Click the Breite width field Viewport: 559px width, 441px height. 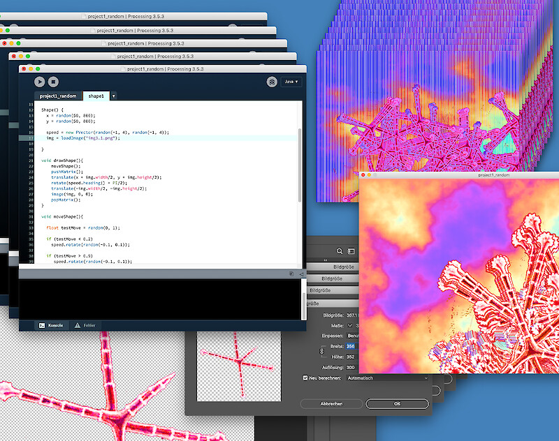(351, 346)
